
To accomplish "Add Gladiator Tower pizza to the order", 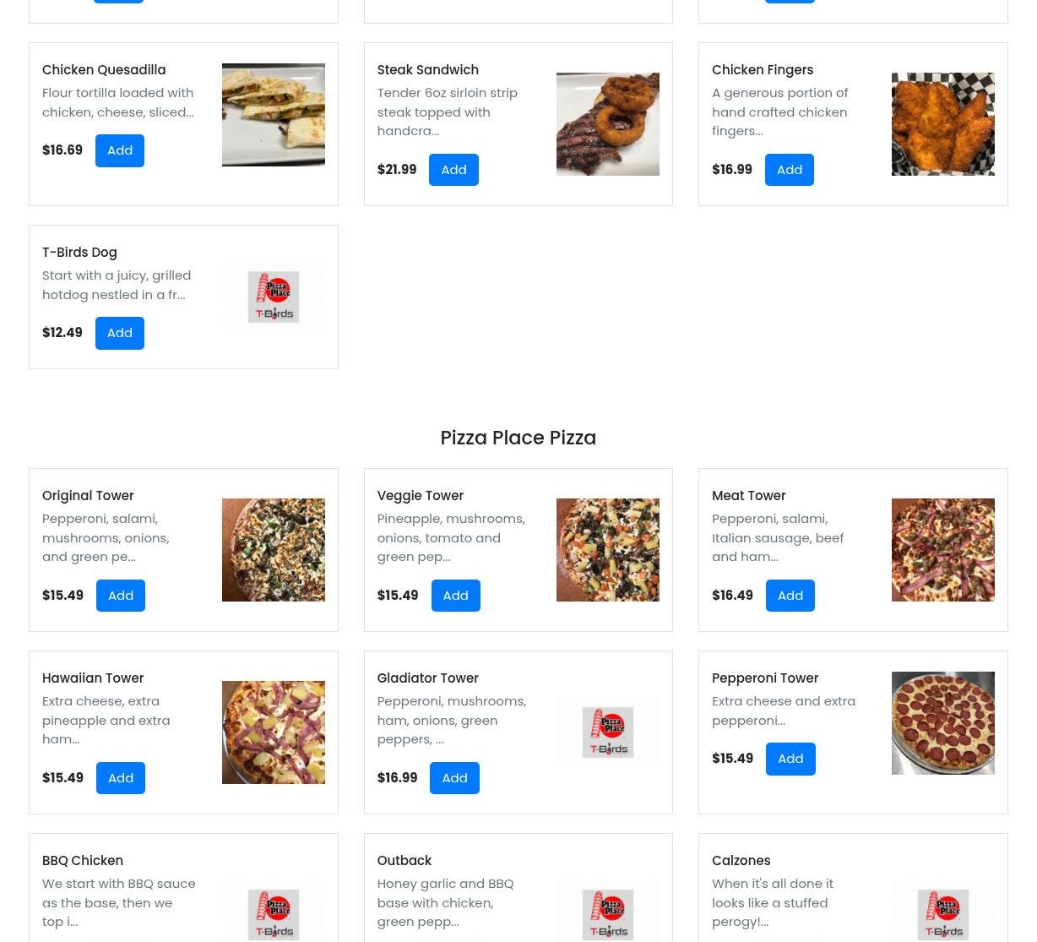I will click(x=454, y=778).
